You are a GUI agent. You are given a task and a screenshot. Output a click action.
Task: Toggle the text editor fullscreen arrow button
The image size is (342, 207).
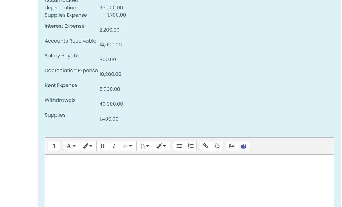click(54, 146)
